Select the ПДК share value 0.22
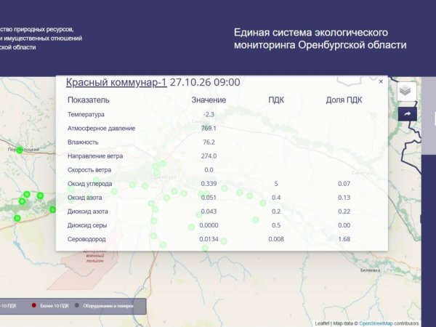 [344, 211]
